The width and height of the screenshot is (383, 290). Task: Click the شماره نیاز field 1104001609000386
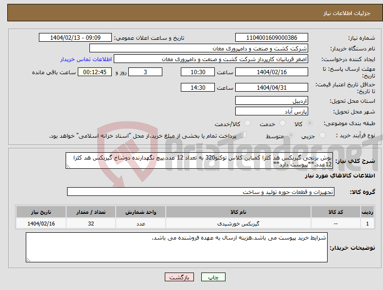(272, 37)
